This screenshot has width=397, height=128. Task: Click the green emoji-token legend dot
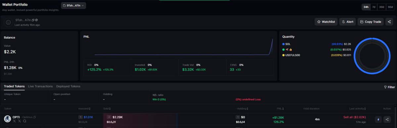coord(284,49)
